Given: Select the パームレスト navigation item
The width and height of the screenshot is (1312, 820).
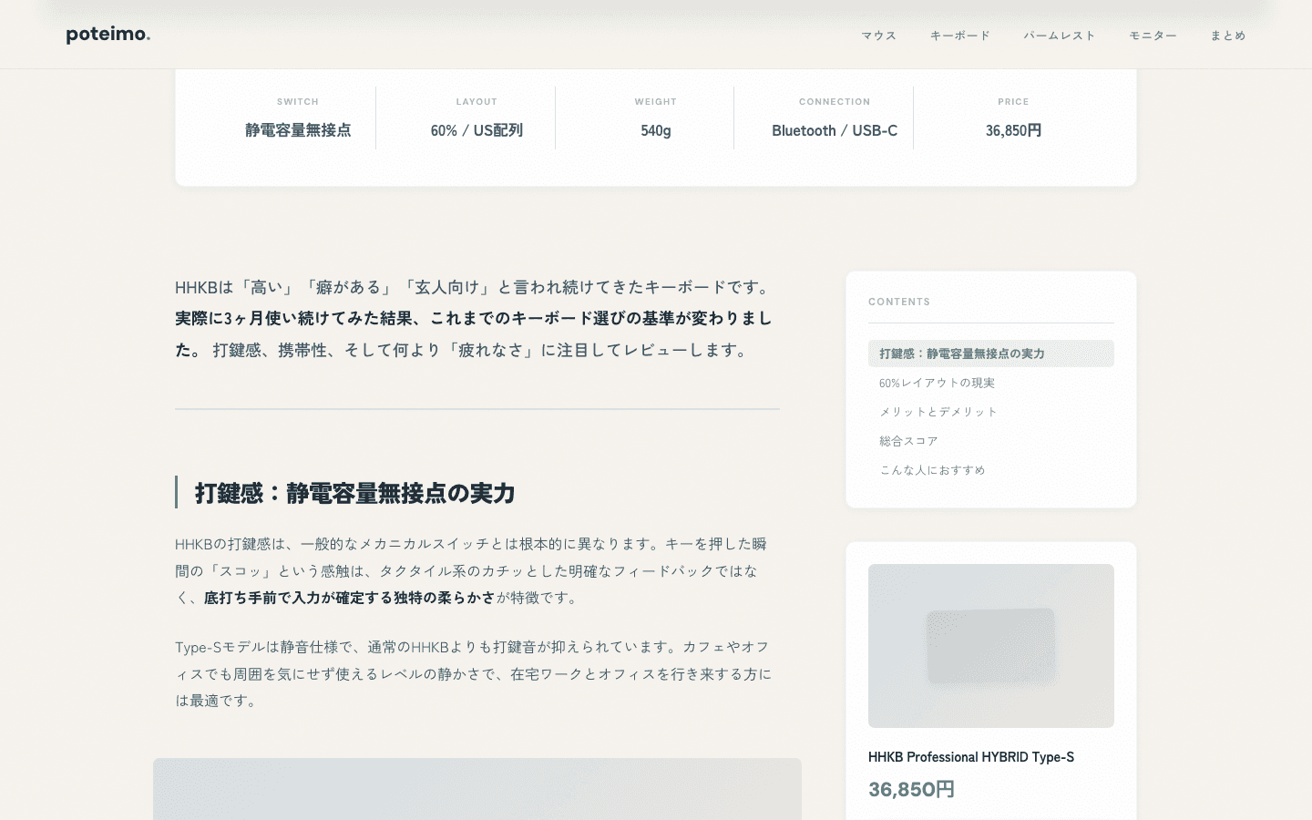Looking at the screenshot, I should (1059, 36).
